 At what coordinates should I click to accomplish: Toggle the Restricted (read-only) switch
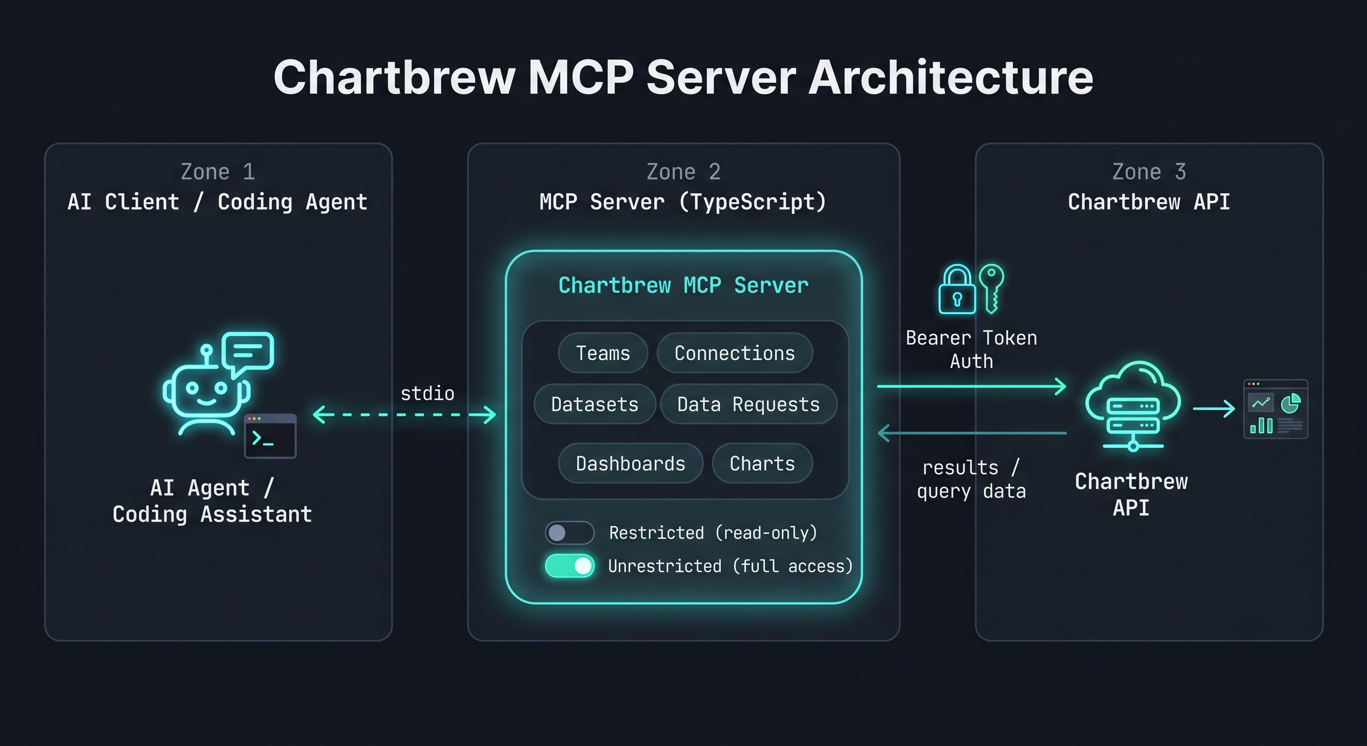pos(569,533)
